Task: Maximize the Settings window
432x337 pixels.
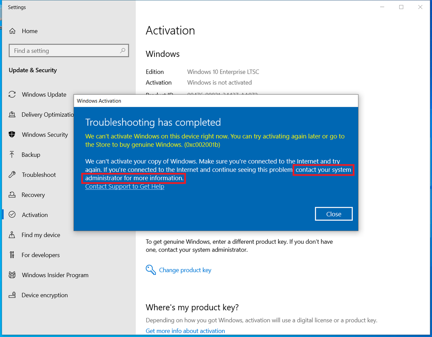Action: (401, 7)
